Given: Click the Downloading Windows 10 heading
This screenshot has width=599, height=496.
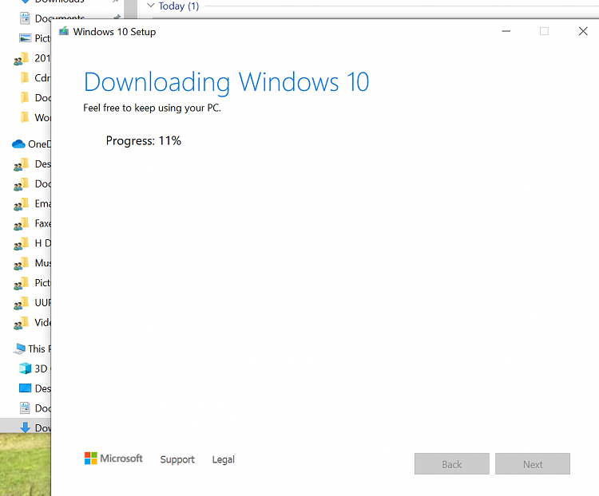Looking at the screenshot, I should (x=227, y=82).
